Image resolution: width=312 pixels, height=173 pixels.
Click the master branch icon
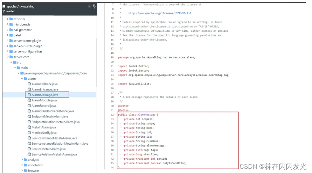pyautogui.click(x=4, y=11)
